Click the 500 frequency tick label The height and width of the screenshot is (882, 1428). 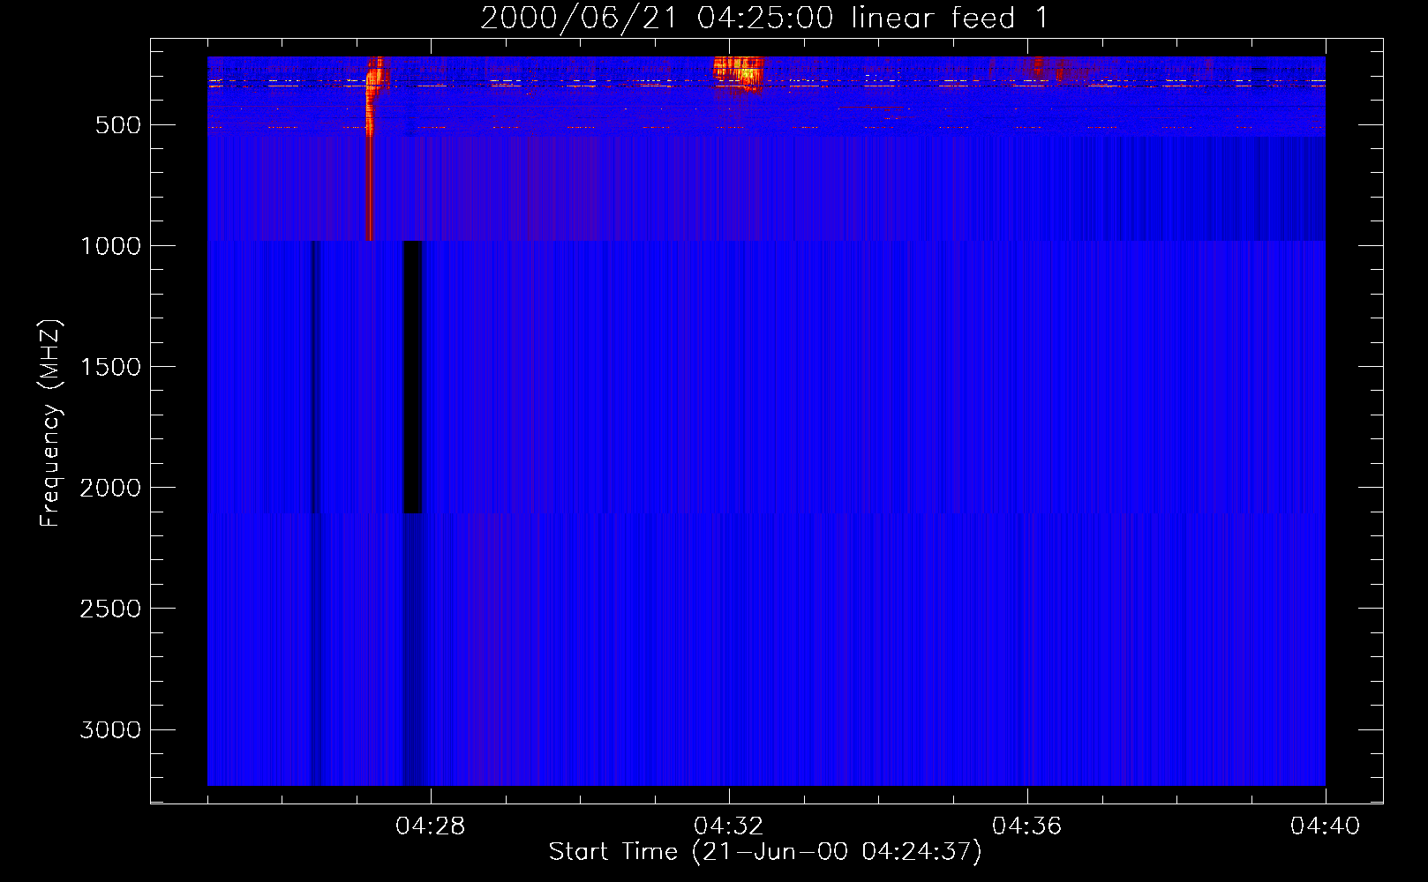118,125
